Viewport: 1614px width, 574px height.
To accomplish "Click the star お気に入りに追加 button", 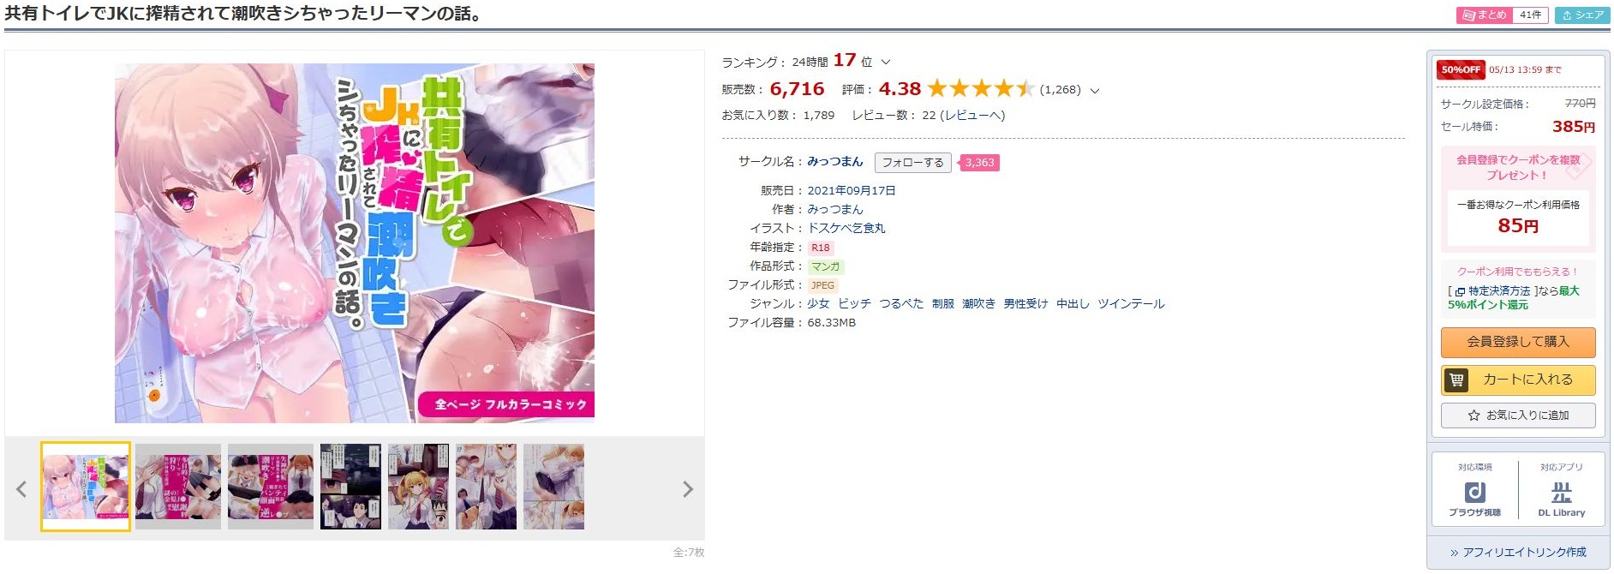I will (1517, 416).
